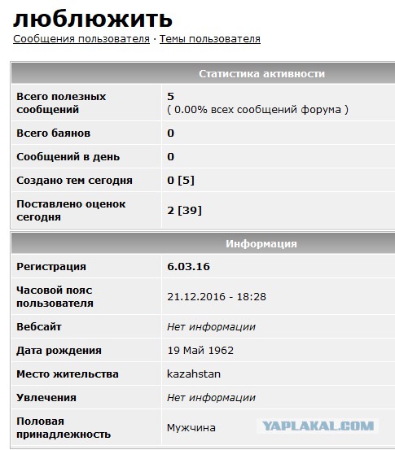Click the Вебсайт Нет информации value
The height and width of the screenshot is (450, 395).
211,327
